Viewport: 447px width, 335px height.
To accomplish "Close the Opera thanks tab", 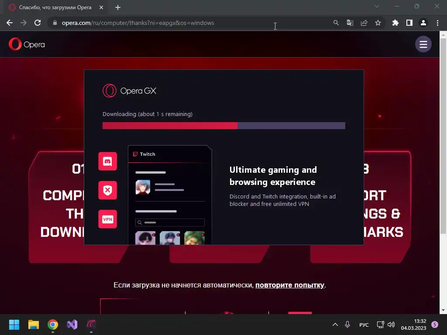I will [101, 7].
